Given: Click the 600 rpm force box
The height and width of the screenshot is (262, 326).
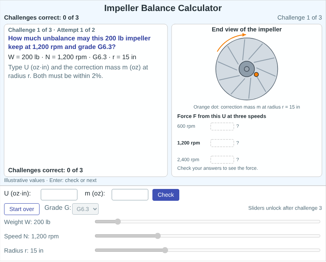Looking at the screenshot, I should (222, 127).
